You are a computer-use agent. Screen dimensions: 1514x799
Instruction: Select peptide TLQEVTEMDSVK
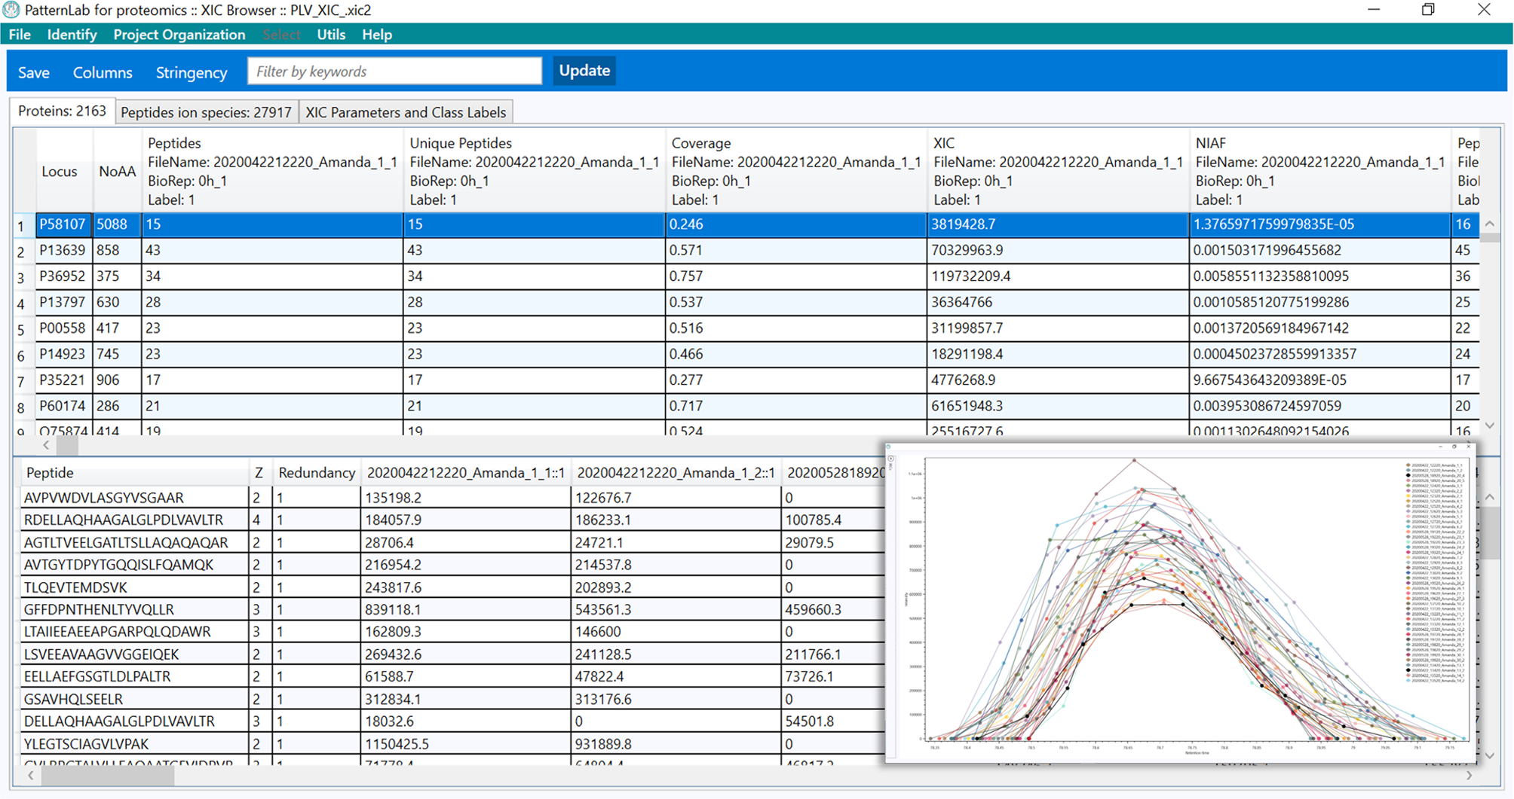pyautogui.click(x=75, y=587)
